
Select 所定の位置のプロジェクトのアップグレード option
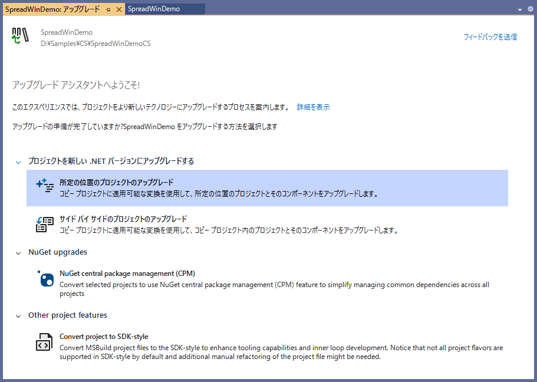pos(267,188)
